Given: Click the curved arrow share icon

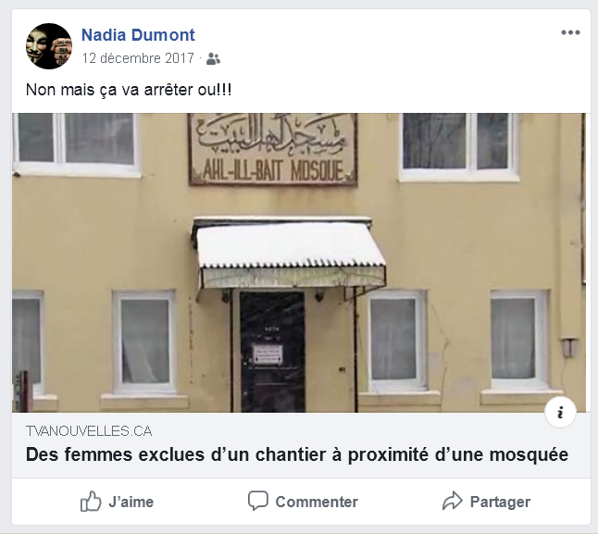Looking at the screenshot, I should tap(453, 501).
